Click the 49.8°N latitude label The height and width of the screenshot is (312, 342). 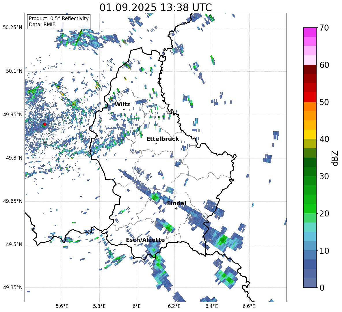click(14, 158)
